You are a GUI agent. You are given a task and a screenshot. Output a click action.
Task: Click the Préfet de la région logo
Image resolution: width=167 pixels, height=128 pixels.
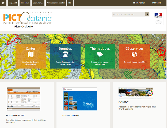158,18
